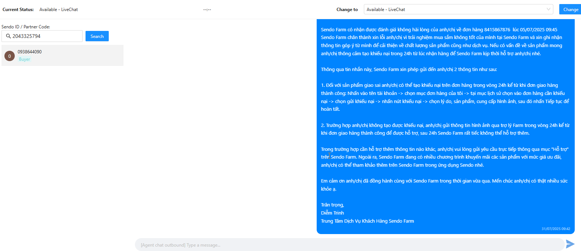Screen dimensions: 581x251
Task: Open conversation with 0938644090
Action: pyautogui.click(x=62, y=56)
